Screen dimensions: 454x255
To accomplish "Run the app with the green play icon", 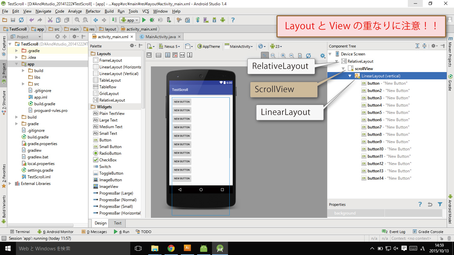I will click(x=144, y=20).
